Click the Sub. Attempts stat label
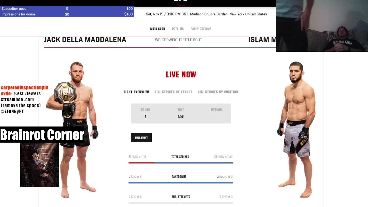 pyautogui.click(x=181, y=197)
